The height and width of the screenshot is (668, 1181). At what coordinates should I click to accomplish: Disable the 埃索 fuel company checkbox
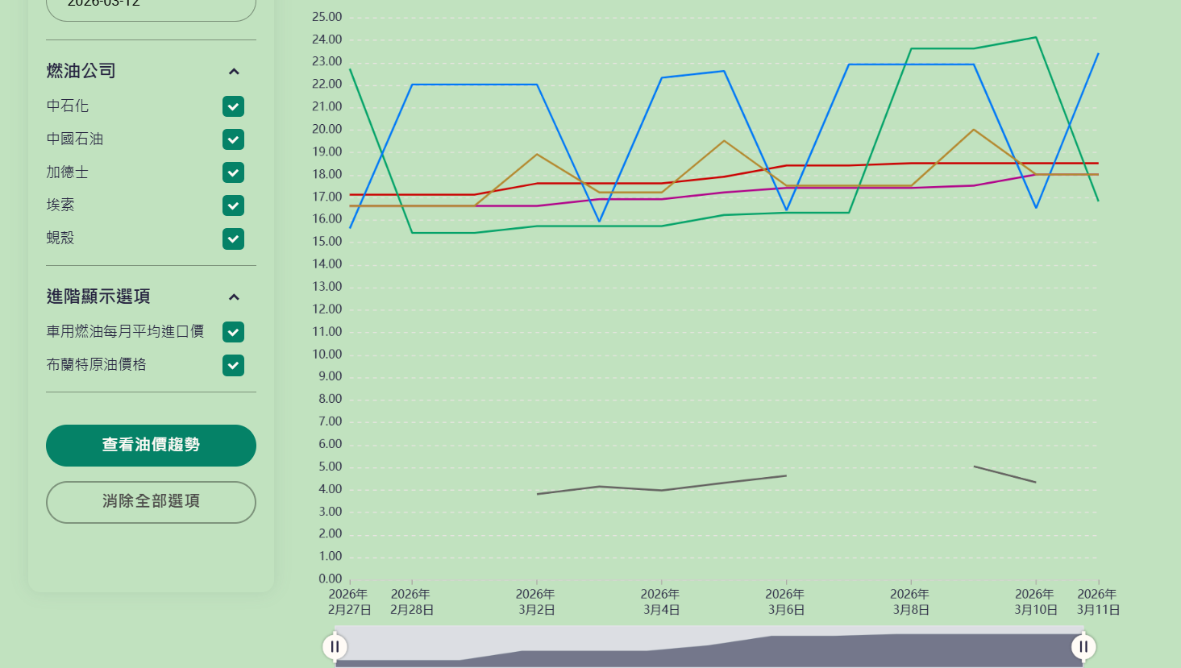233,205
